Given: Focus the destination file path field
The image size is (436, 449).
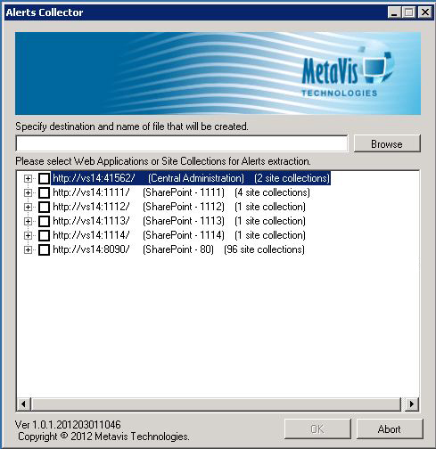Looking at the screenshot, I should pyautogui.click(x=182, y=143).
